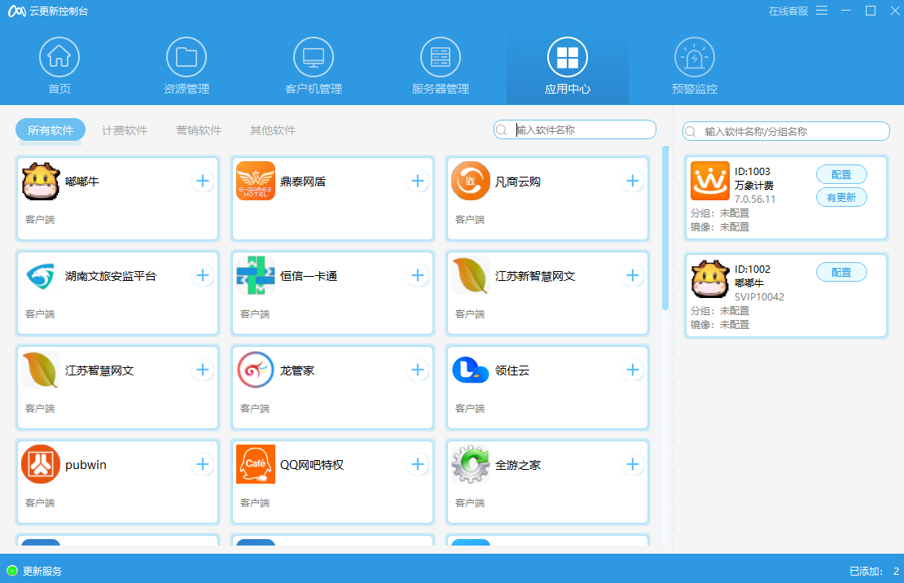
Task: Click the 嘟嘟牛 cow mascot icon
Action: click(x=40, y=181)
